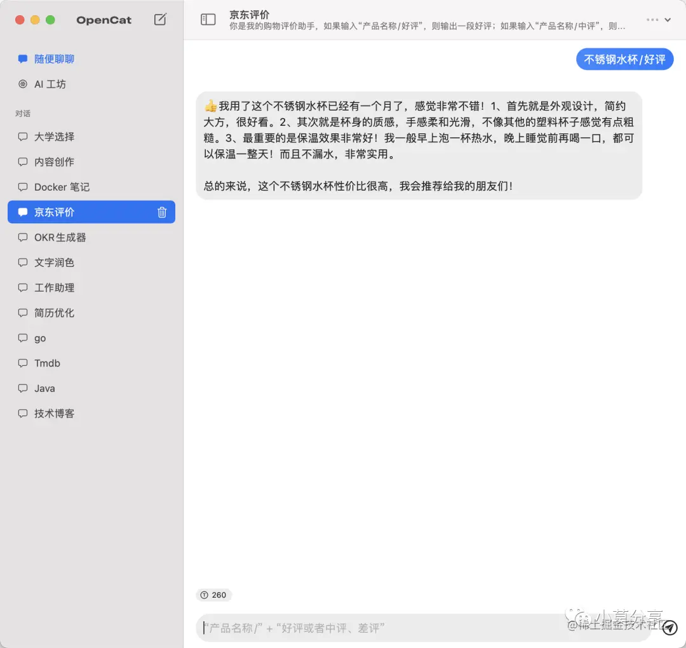Image resolution: width=686 pixels, height=648 pixels.
Task: Select the 文字润色 conversation
Action: (91, 262)
